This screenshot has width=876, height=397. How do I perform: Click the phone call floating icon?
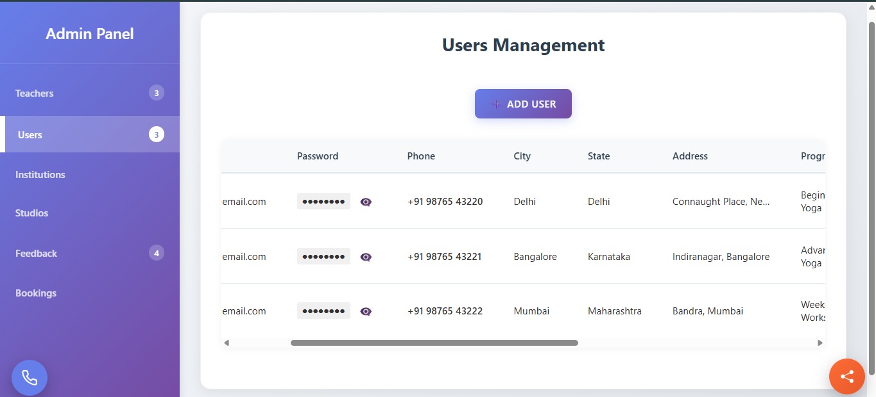pos(30,377)
